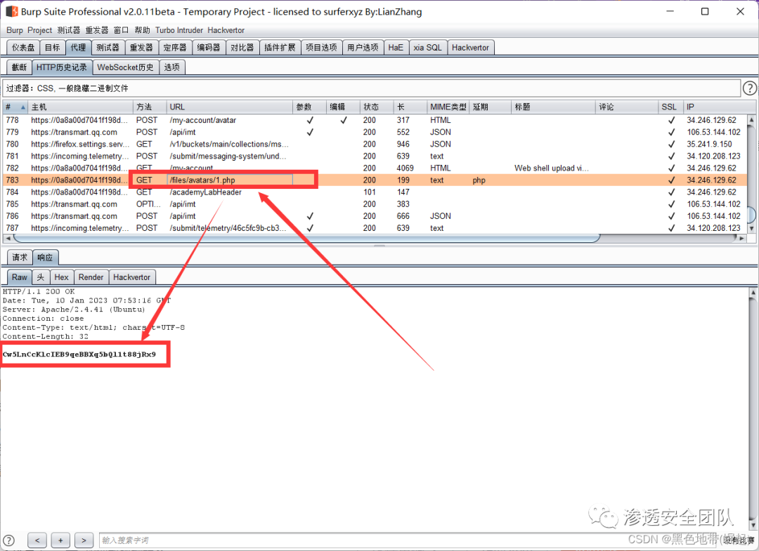This screenshot has width=759, height=551.
Task: Sort by the SSL column header
Action: tap(670, 107)
